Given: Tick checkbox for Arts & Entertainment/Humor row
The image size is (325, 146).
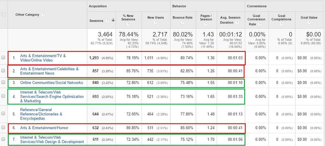Looking at the screenshot, I should point(3,128).
